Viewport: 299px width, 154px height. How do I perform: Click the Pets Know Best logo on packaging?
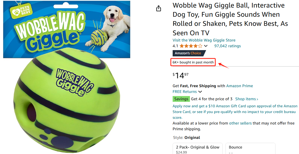click(21, 11)
